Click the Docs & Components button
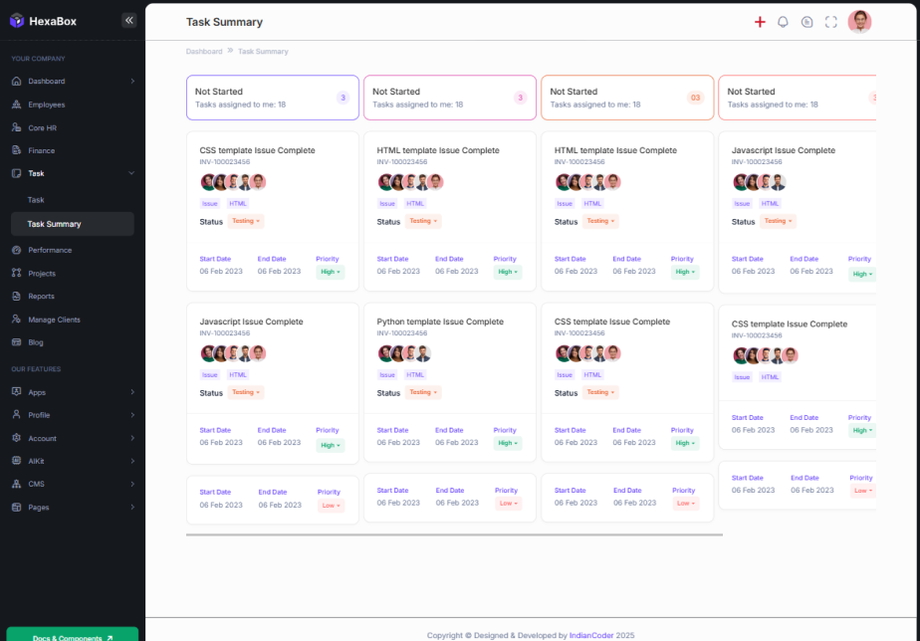 72,637
